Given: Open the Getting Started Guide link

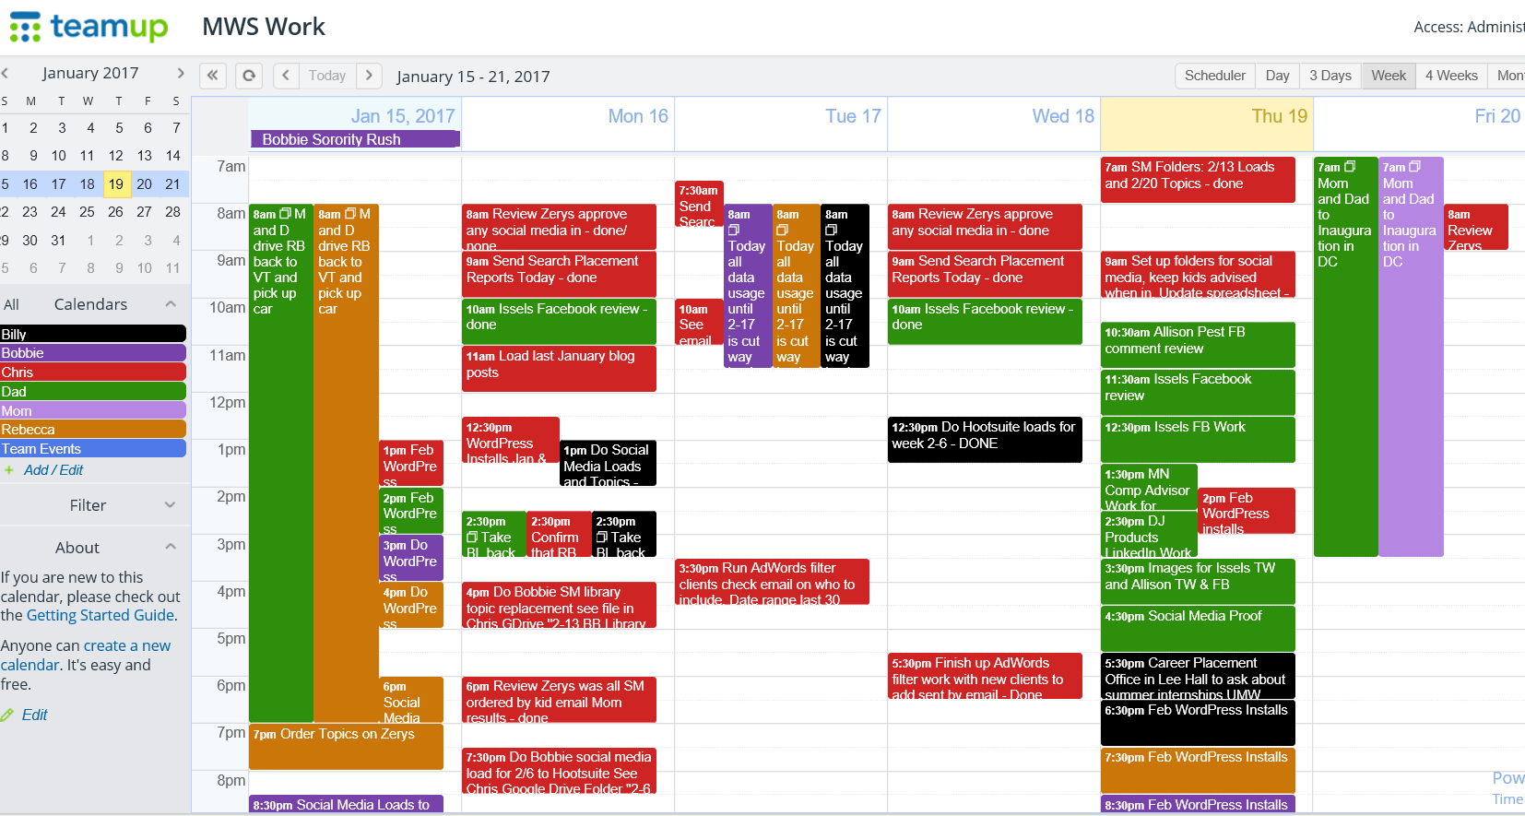Looking at the screenshot, I should [x=100, y=615].
